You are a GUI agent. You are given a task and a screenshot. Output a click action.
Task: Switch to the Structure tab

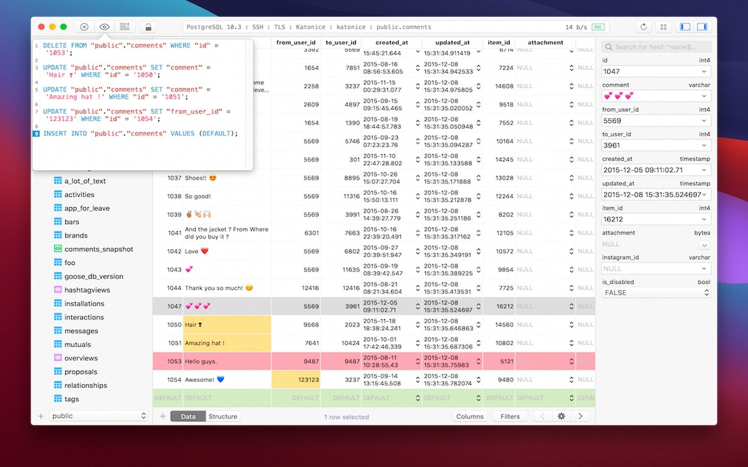[223, 416]
